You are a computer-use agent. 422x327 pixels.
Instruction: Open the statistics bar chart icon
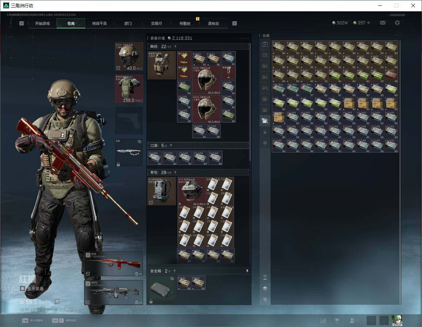(323, 320)
